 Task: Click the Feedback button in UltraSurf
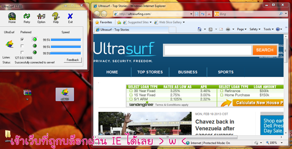click(x=73, y=60)
